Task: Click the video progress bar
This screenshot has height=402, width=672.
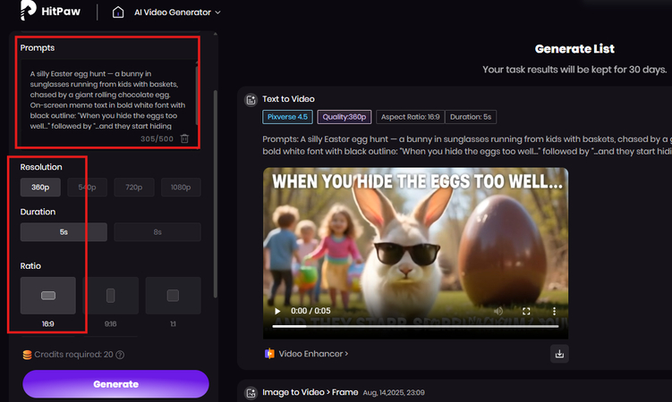Action: tap(415, 326)
